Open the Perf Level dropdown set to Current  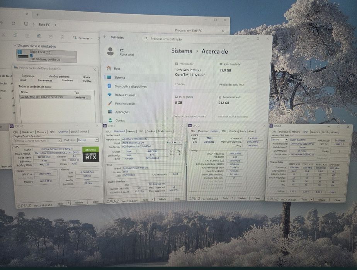pos(88,140)
